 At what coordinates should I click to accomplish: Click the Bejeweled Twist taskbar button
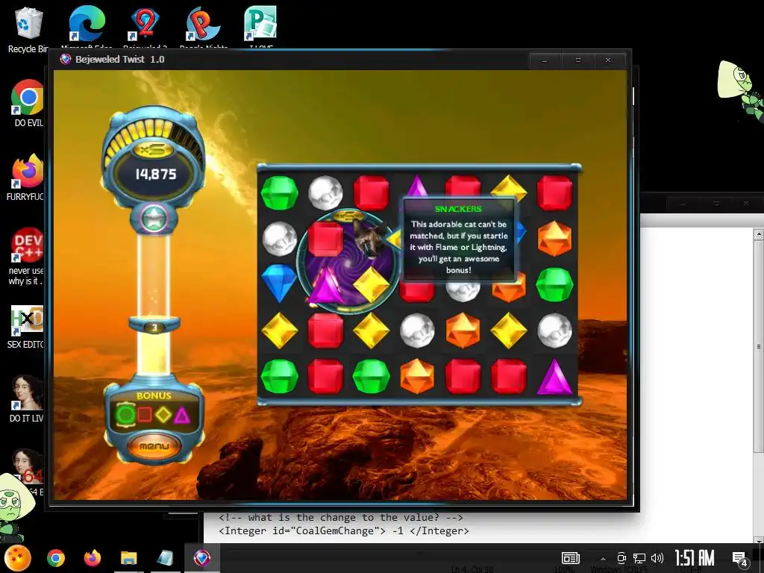click(202, 558)
